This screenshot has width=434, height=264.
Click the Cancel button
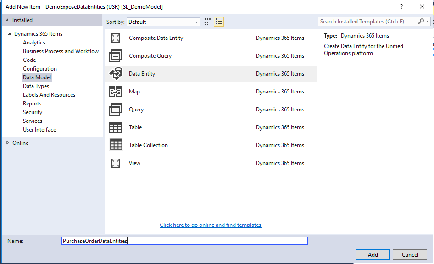coord(410,254)
